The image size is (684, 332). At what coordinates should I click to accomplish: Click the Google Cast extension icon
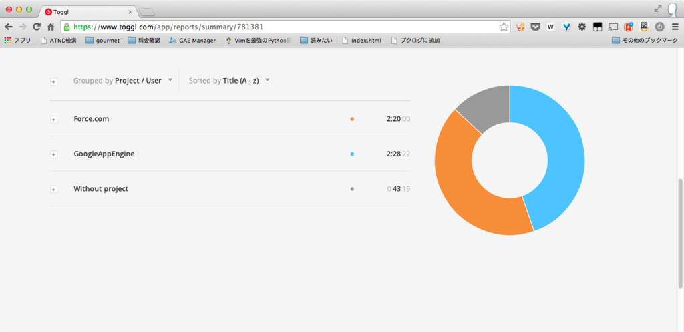tap(613, 27)
